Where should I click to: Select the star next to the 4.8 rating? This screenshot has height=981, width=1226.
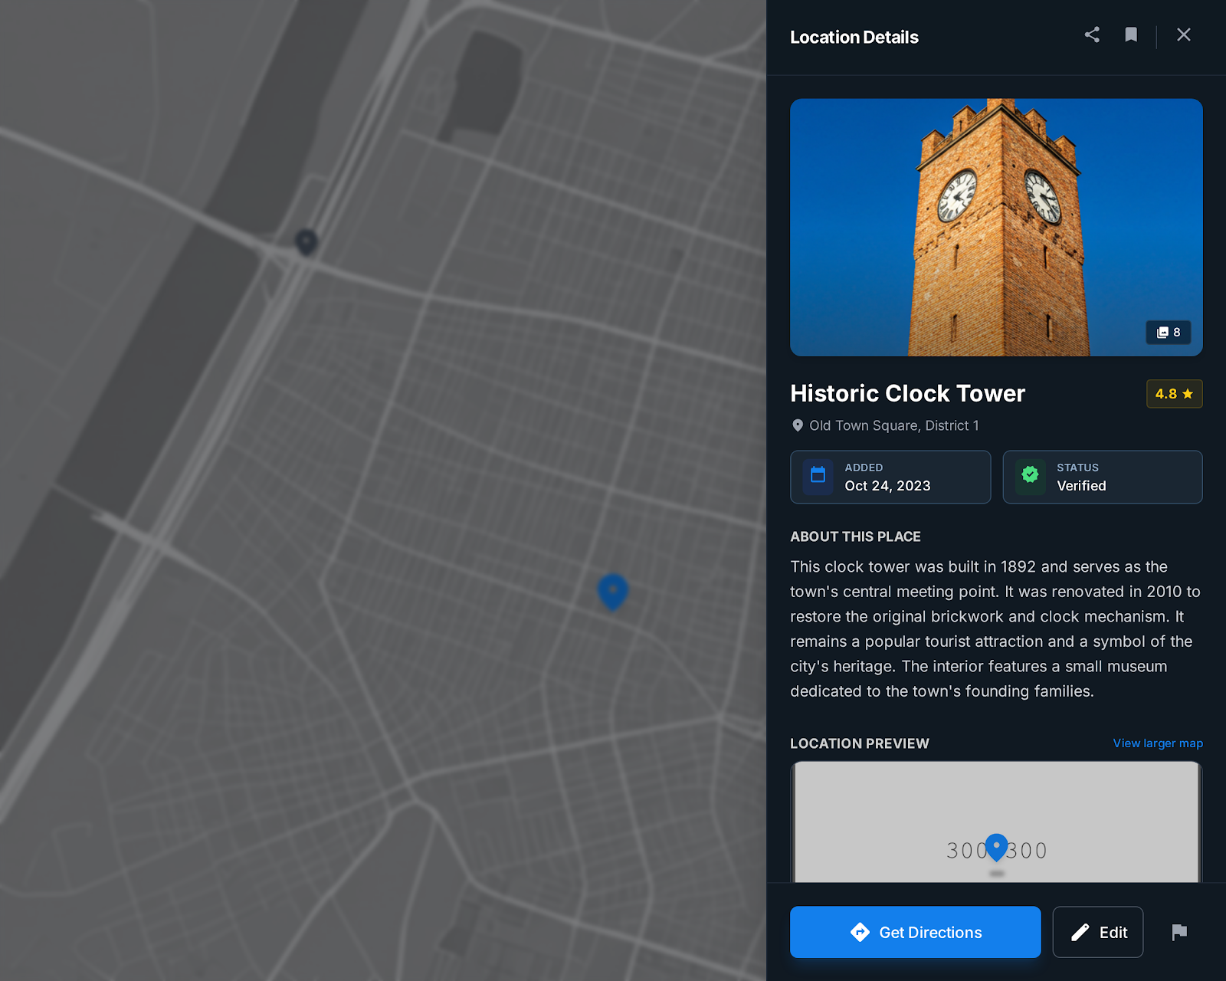[1188, 393]
